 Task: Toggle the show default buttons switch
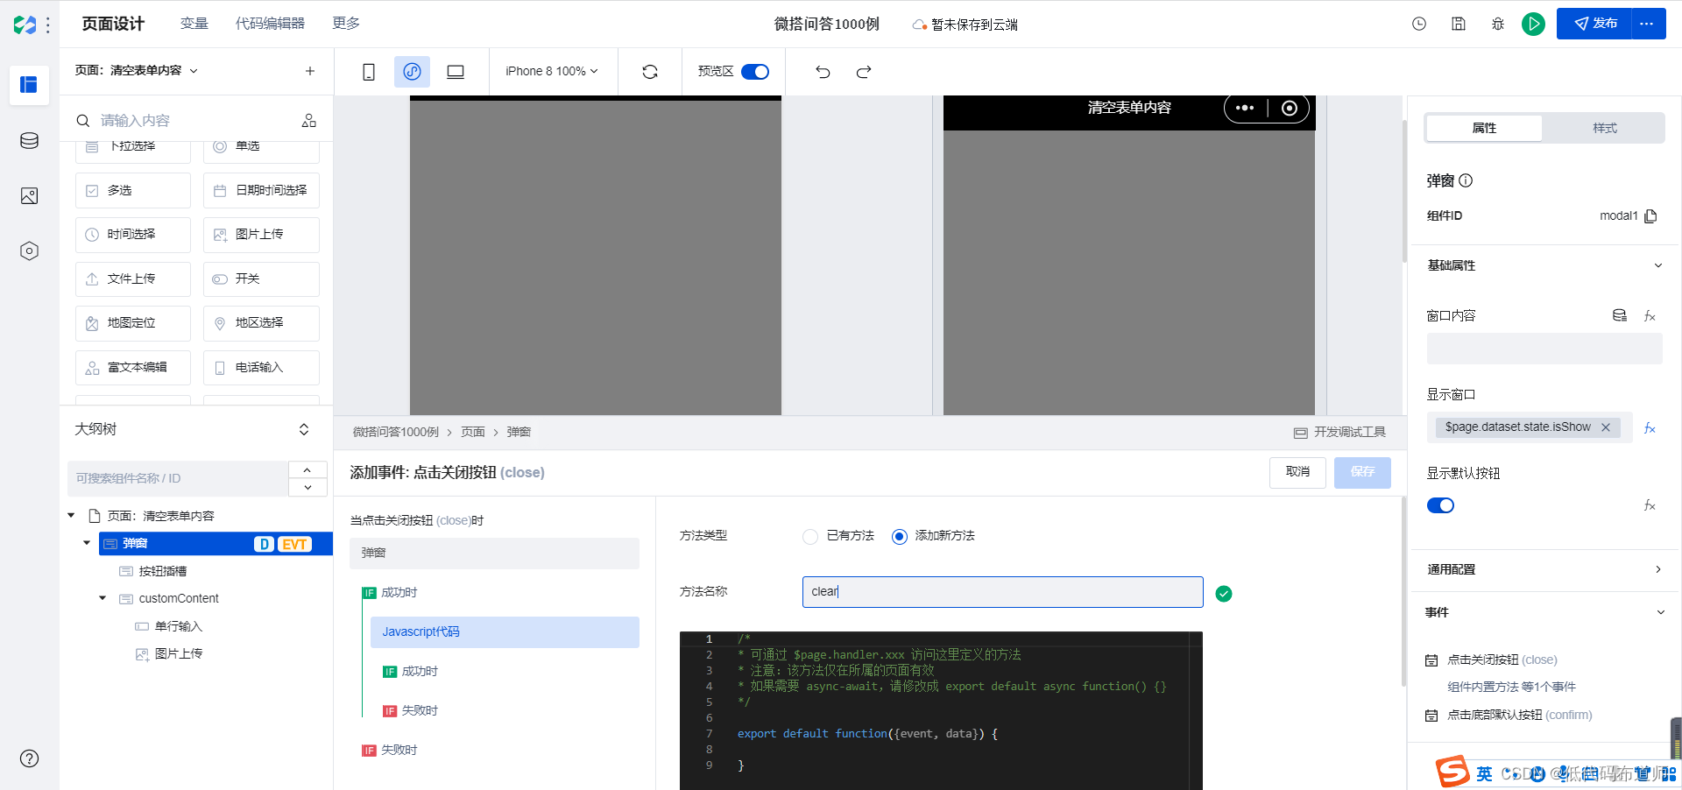[1440, 505]
